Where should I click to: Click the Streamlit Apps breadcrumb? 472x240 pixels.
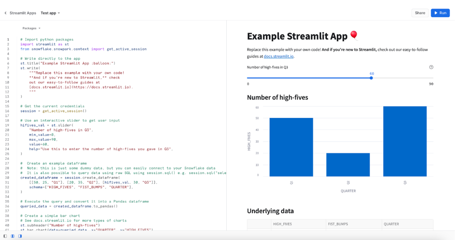coord(23,13)
